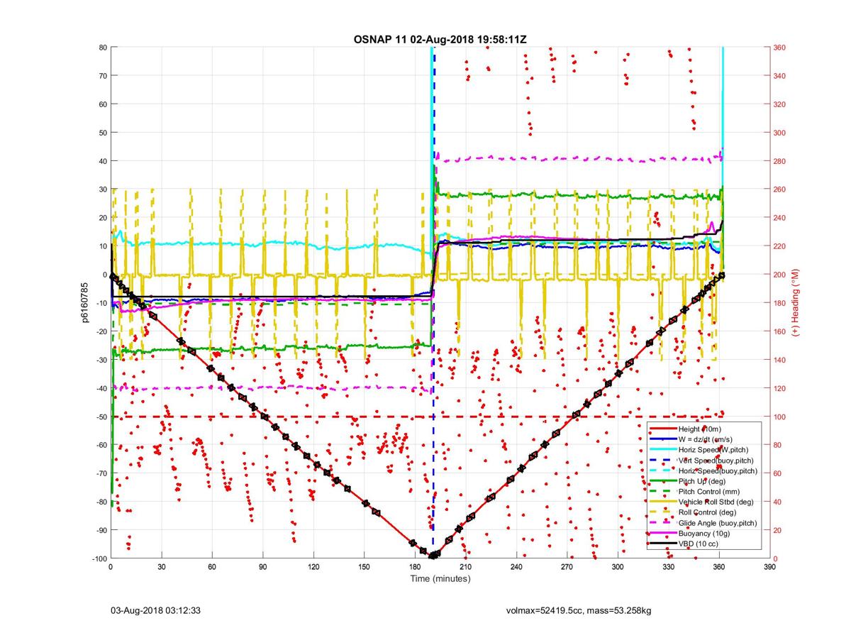Viewport: 851px width, 628px height.
Task: Select legend entry Pitch Up (deg)
Action: tap(703, 481)
